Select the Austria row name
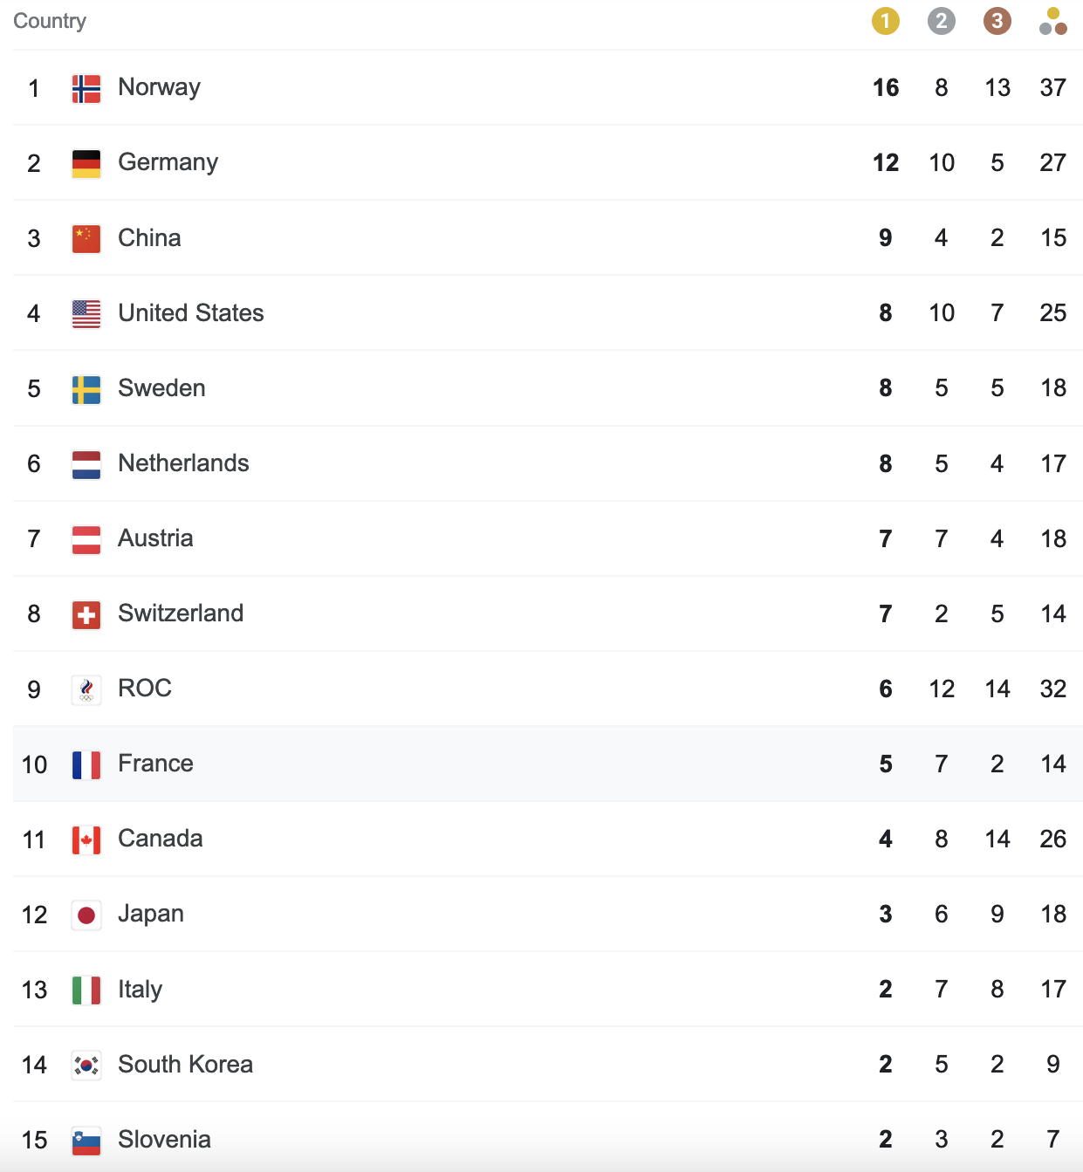This screenshot has height=1172, width=1083. click(x=155, y=538)
